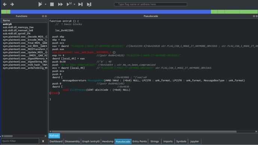Click 'We've been compromised!' string

pos(78,65)
